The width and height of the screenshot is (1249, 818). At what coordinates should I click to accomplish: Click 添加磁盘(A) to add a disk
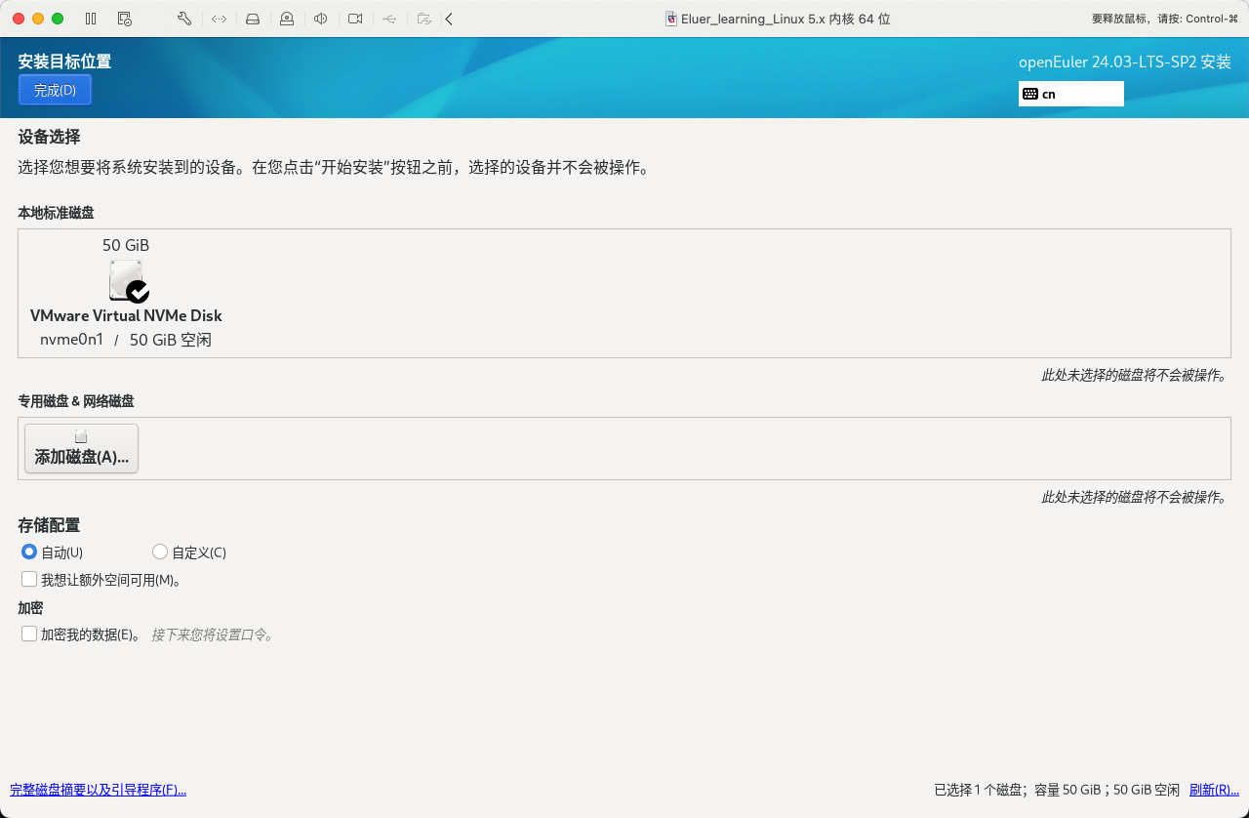(x=81, y=448)
